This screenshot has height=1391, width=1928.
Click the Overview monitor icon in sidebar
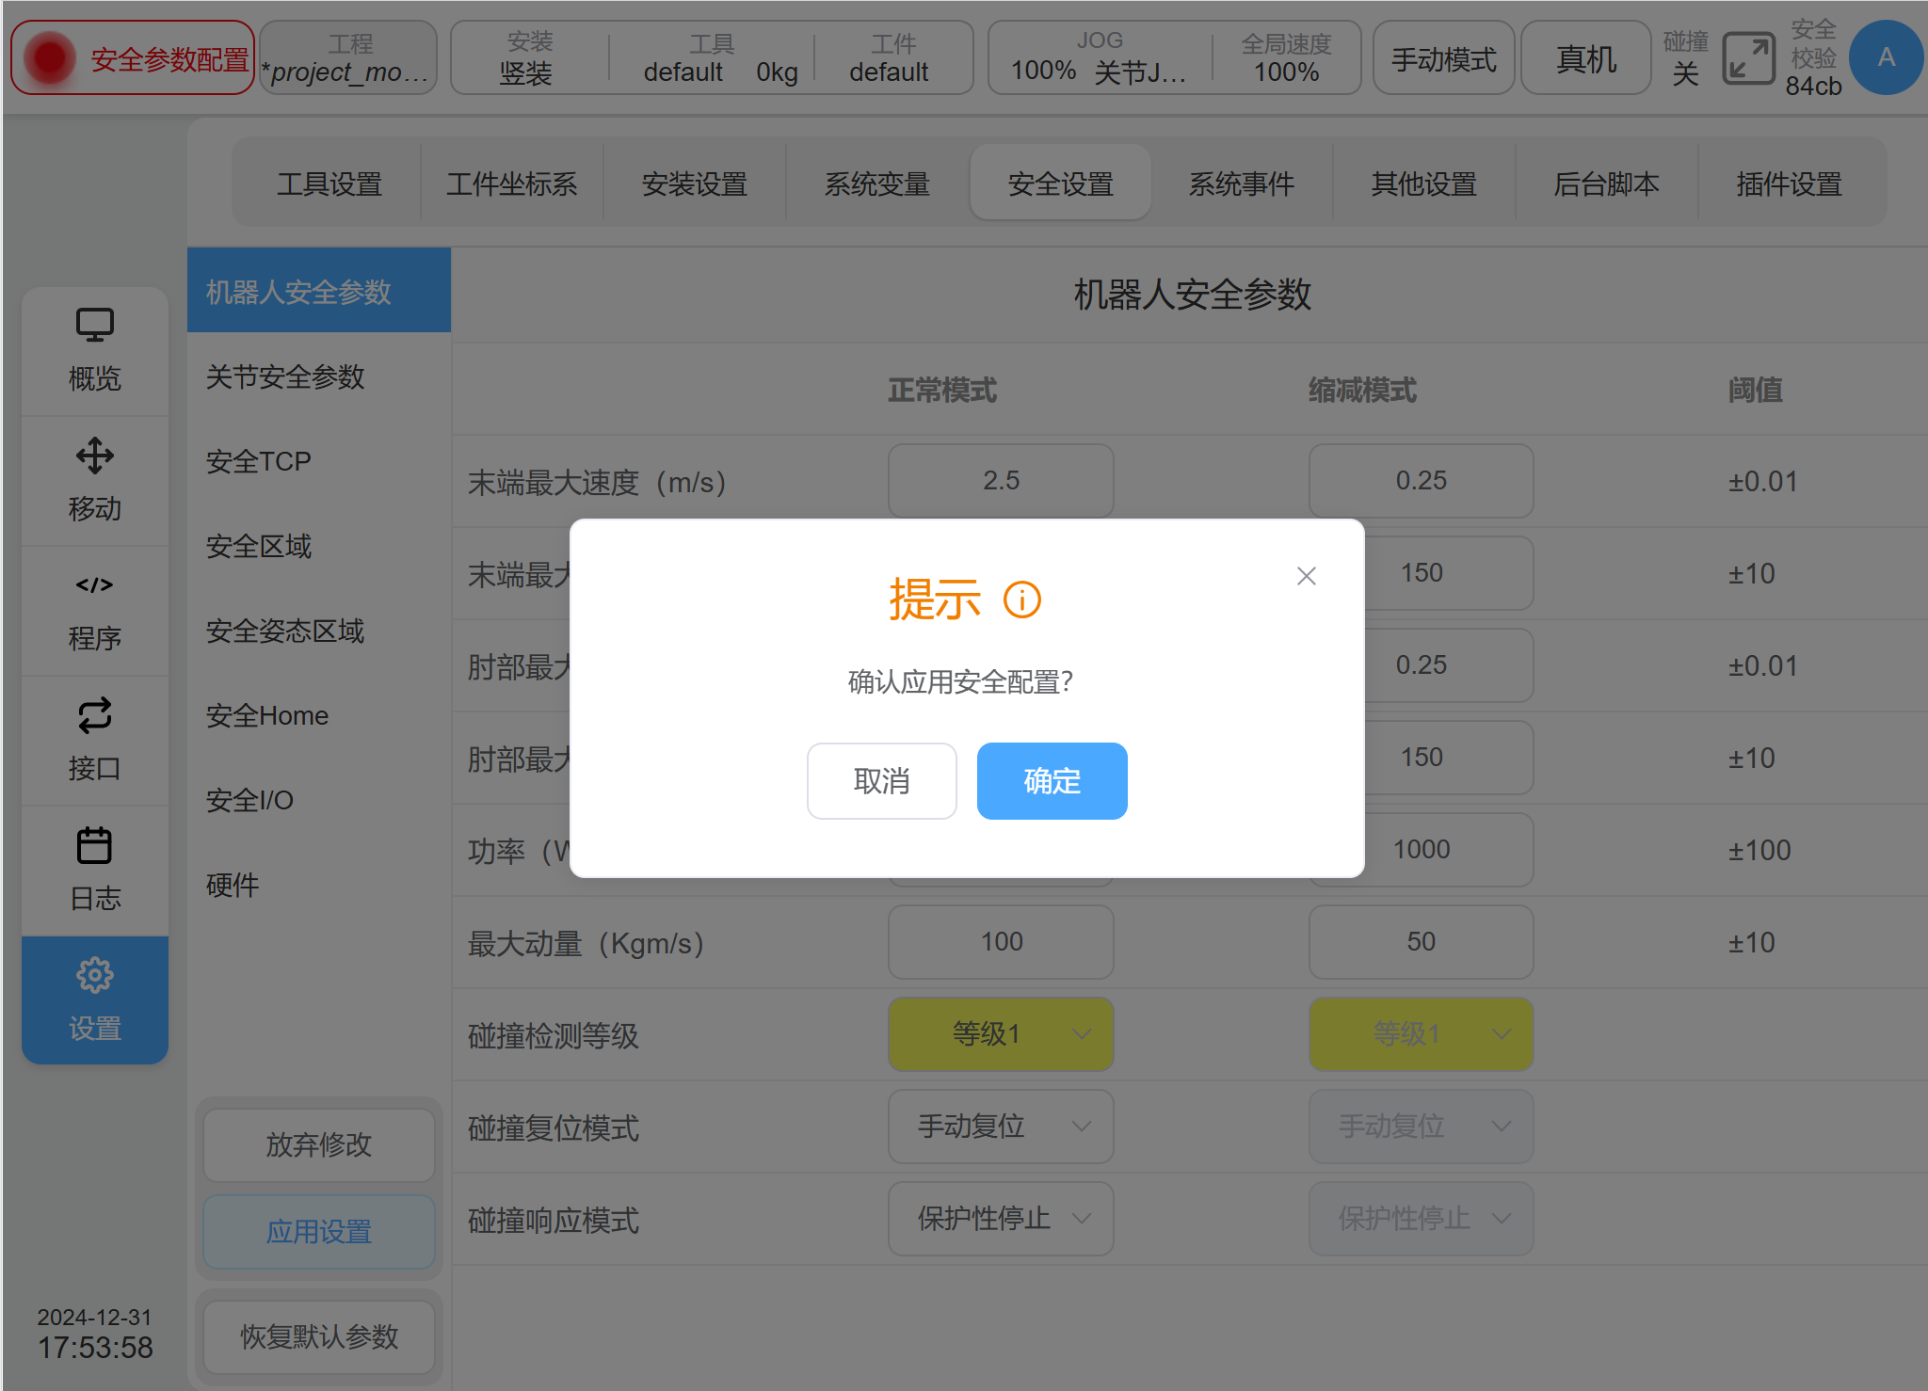pos(94,326)
